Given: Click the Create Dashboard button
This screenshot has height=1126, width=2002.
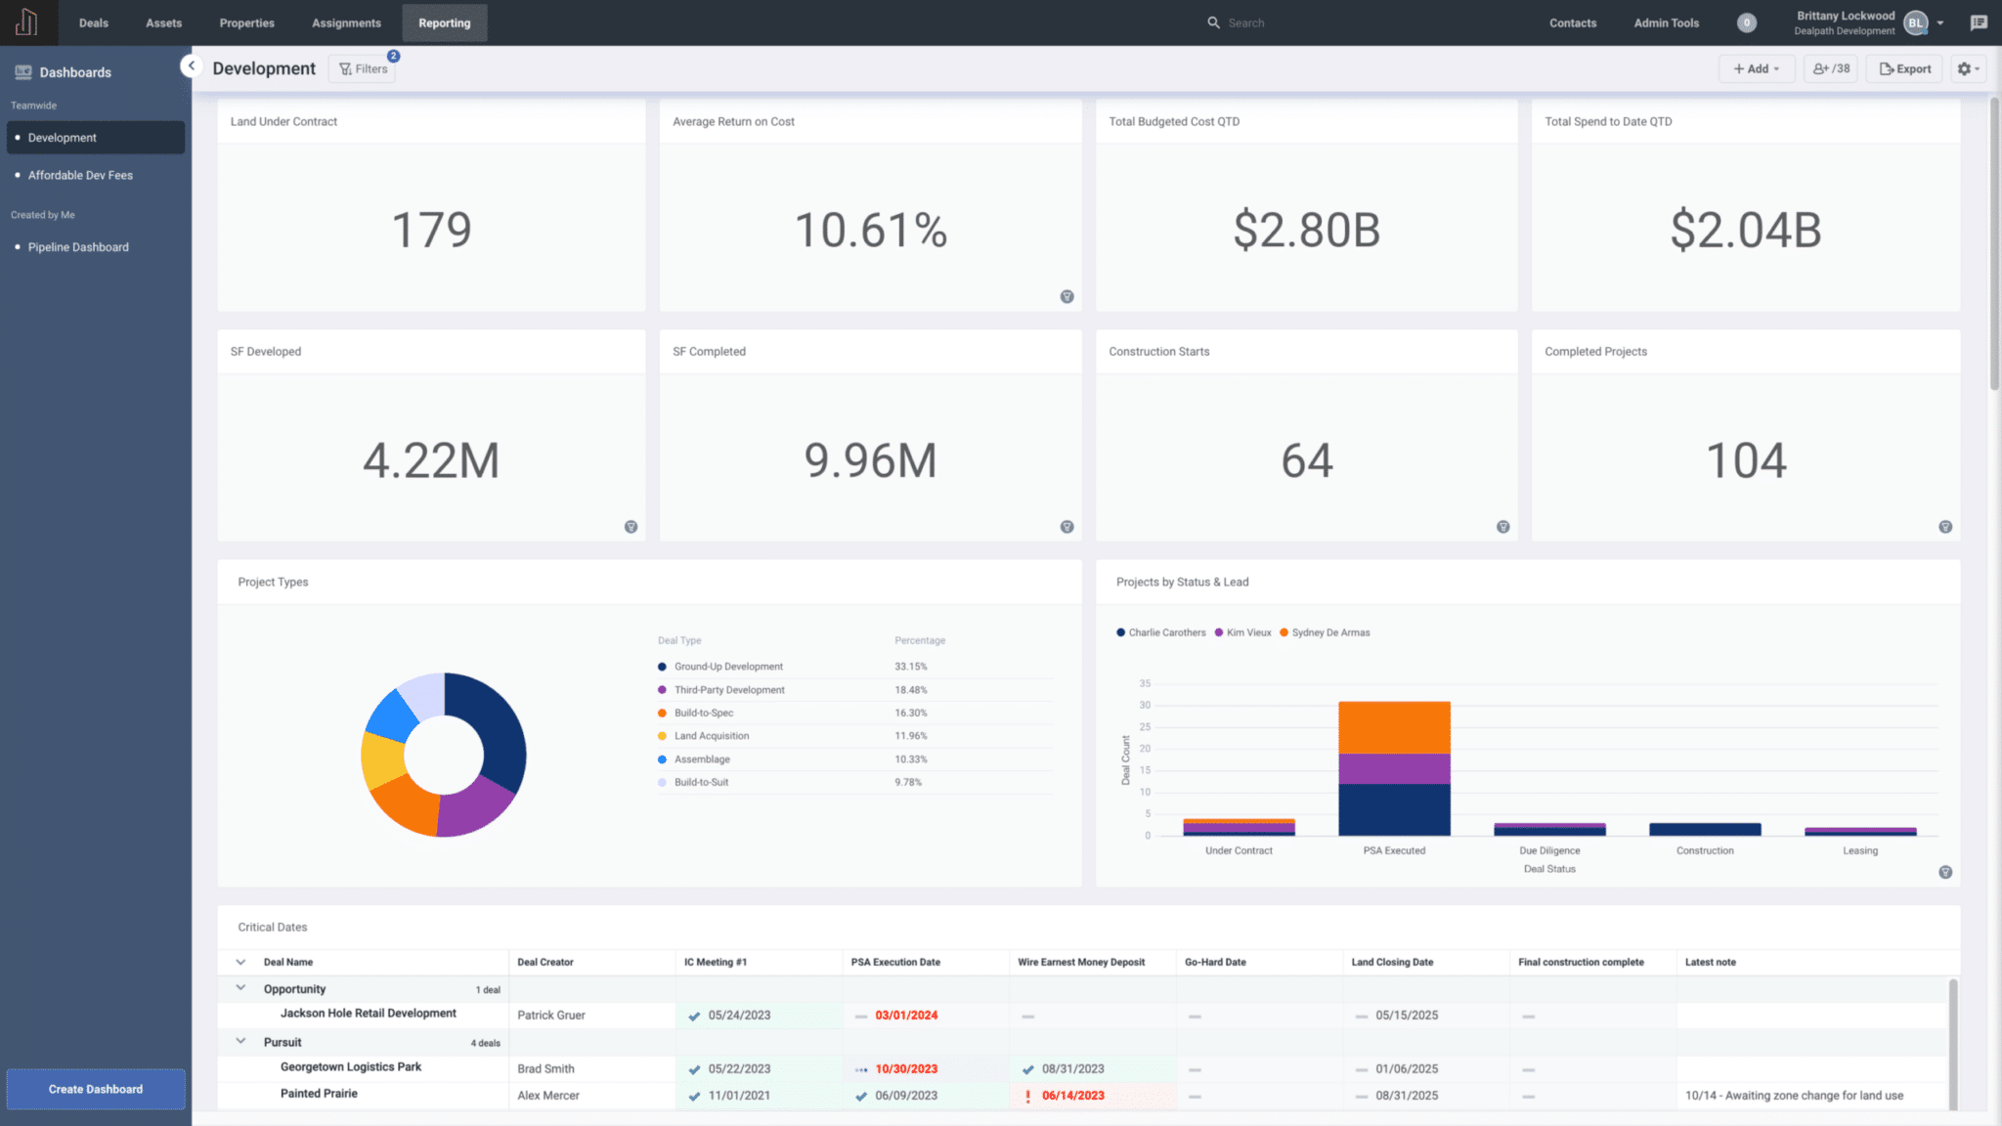Looking at the screenshot, I should (x=95, y=1089).
